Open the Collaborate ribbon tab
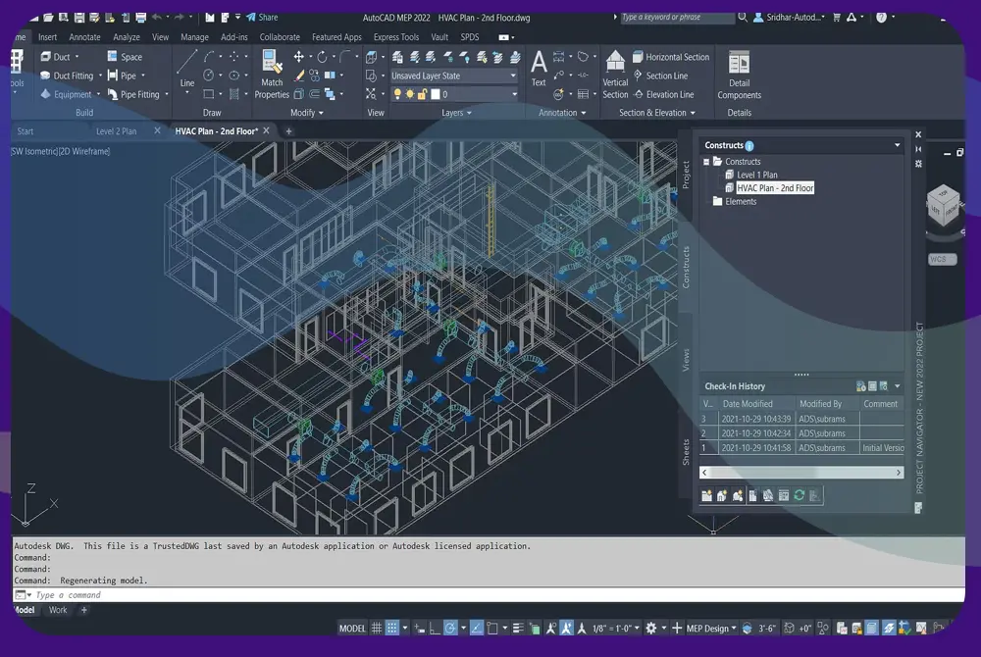This screenshot has width=981, height=657. (279, 37)
